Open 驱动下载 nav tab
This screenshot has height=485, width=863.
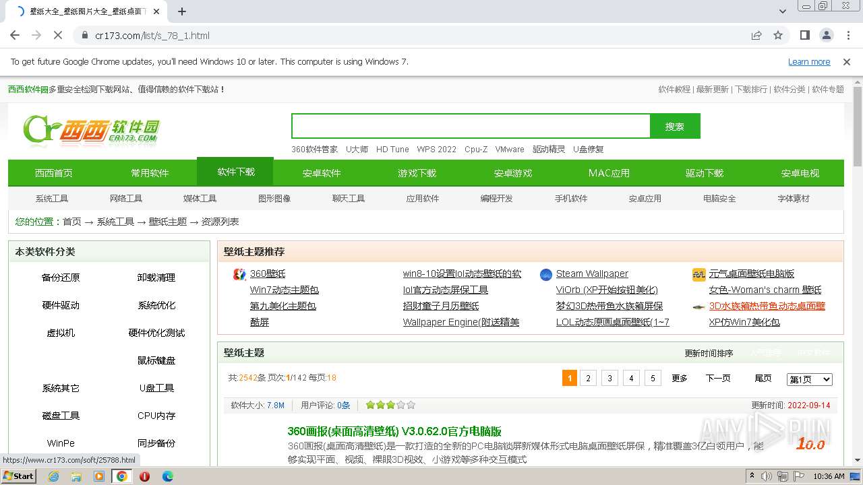pos(705,173)
